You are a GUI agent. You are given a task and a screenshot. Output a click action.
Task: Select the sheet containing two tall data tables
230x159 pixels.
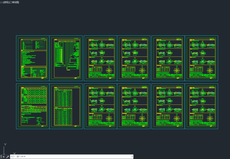pos(66,106)
